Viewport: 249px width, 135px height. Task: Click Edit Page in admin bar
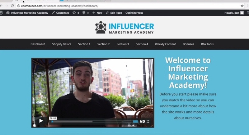click(x=114, y=13)
